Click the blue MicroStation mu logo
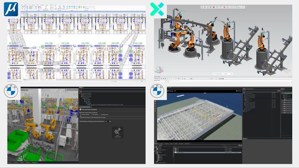The image size is (299, 168). pos(11,9)
